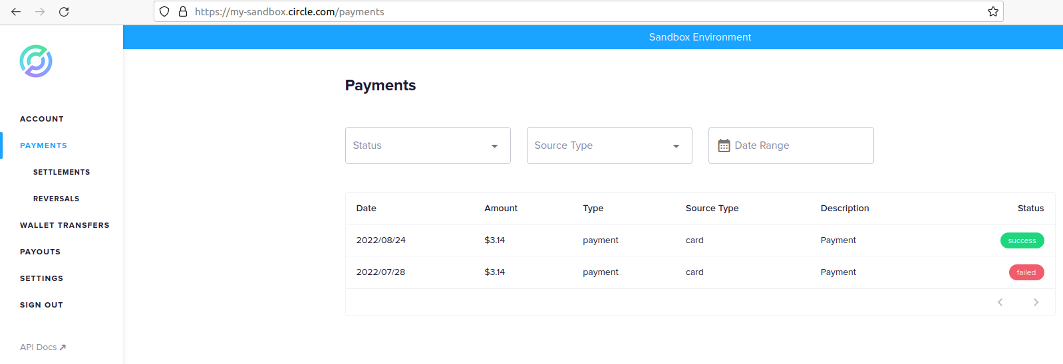Image resolution: width=1063 pixels, height=364 pixels.
Task: Click the shield tracking protection icon
Action: [x=164, y=12]
